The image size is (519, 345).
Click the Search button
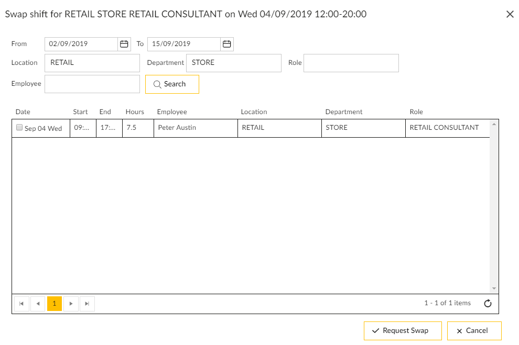pyautogui.click(x=172, y=84)
